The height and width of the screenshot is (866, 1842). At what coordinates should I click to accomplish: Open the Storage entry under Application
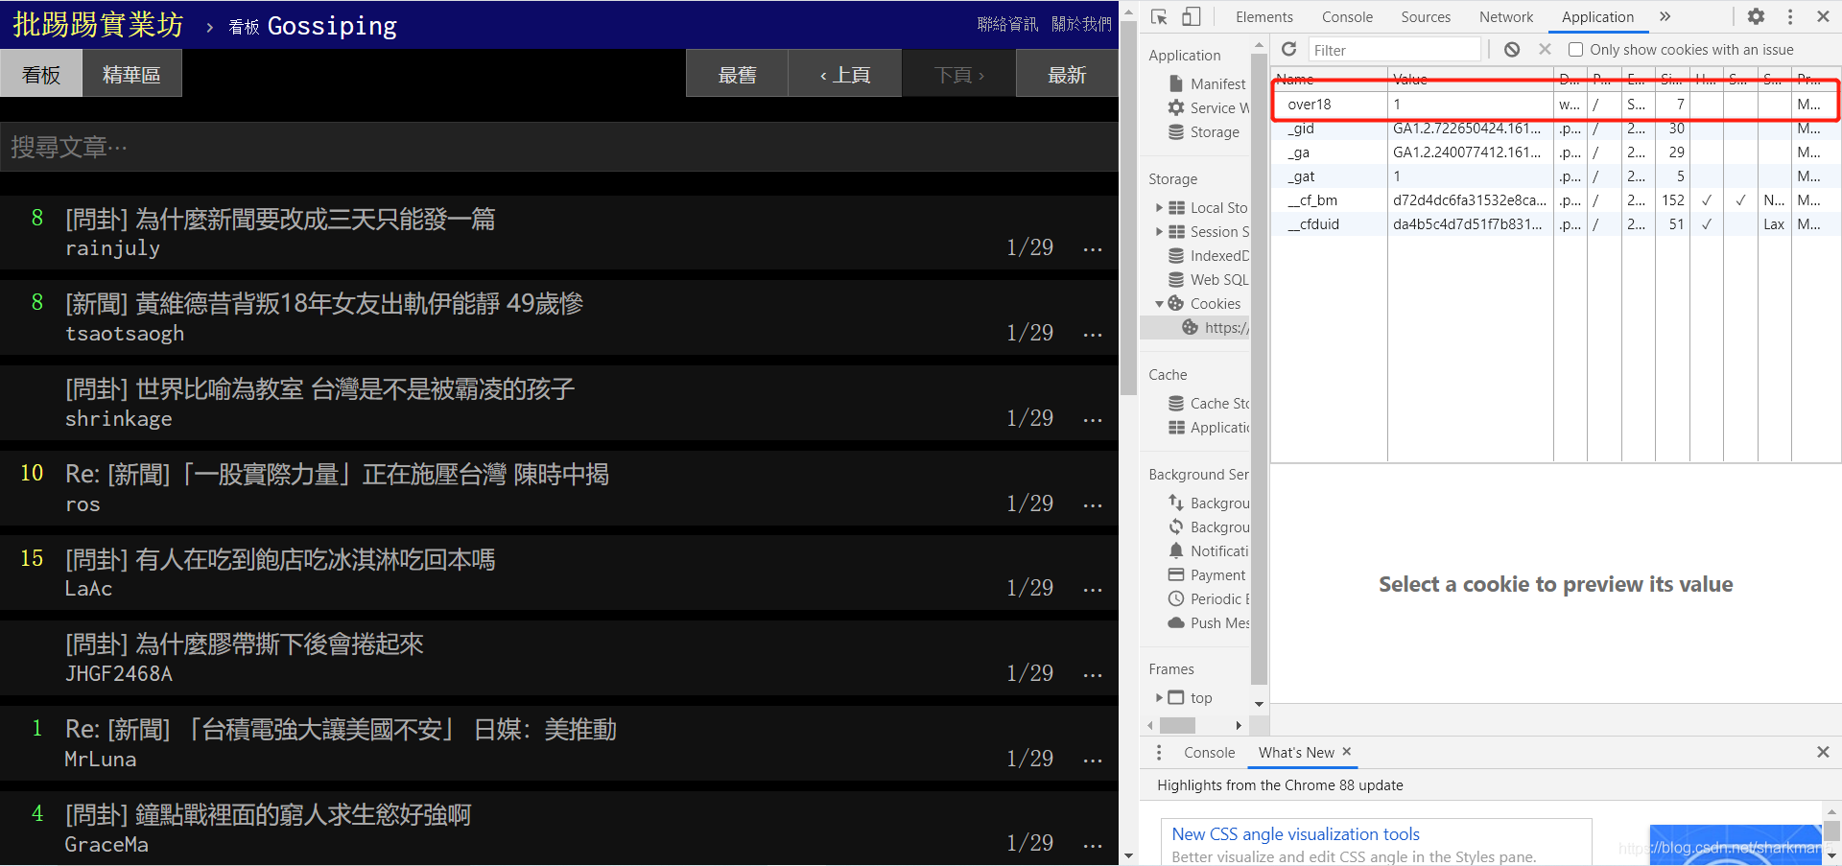point(1204,132)
